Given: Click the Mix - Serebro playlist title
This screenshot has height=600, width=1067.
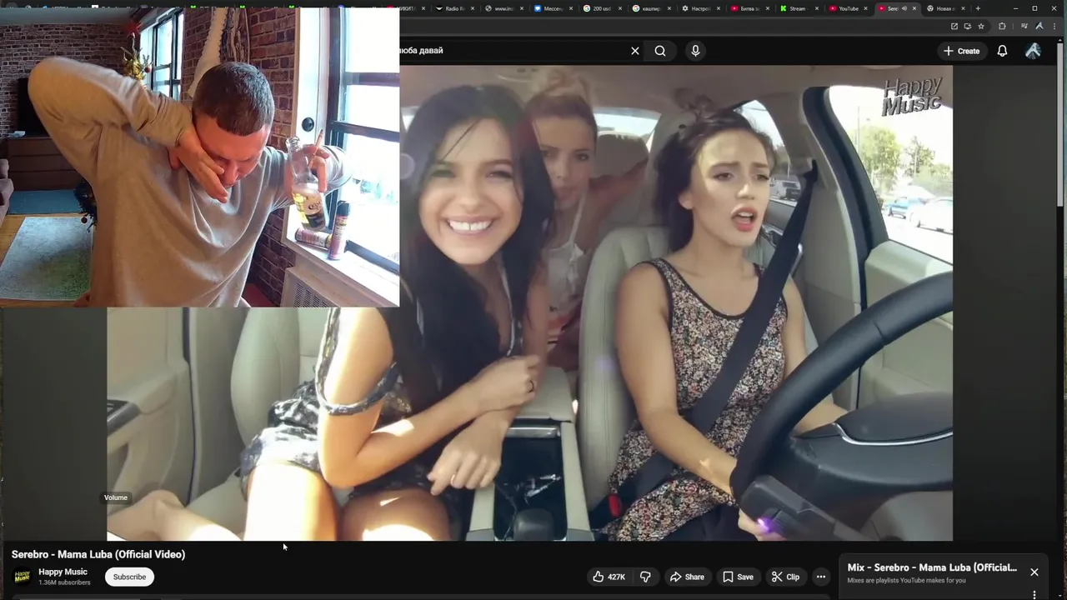Looking at the screenshot, I should [x=932, y=567].
